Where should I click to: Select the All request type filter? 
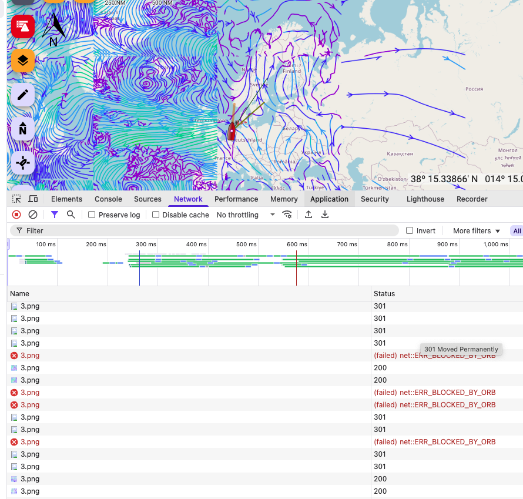point(517,231)
